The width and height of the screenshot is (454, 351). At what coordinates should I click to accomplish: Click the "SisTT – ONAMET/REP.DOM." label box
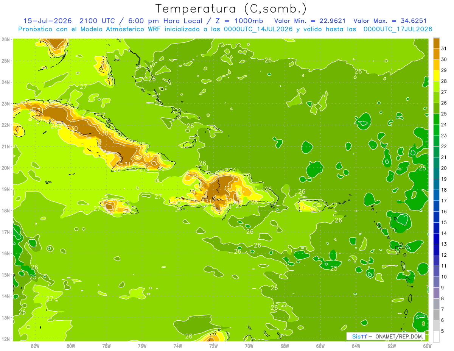click(x=386, y=336)
